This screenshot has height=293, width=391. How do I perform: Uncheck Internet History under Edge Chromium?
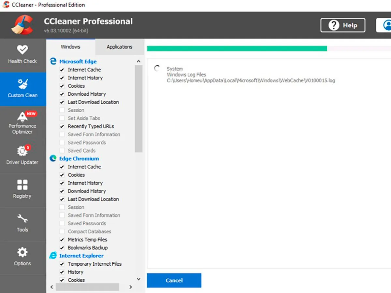[x=62, y=183]
